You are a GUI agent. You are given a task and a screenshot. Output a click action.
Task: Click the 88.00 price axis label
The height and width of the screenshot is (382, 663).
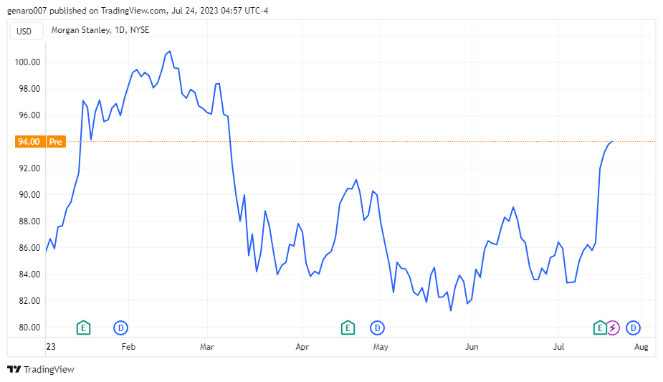(29, 221)
